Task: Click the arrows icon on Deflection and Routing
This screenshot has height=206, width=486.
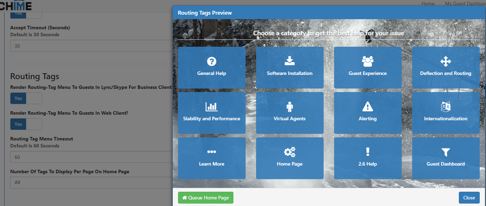Action: pyautogui.click(x=446, y=62)
